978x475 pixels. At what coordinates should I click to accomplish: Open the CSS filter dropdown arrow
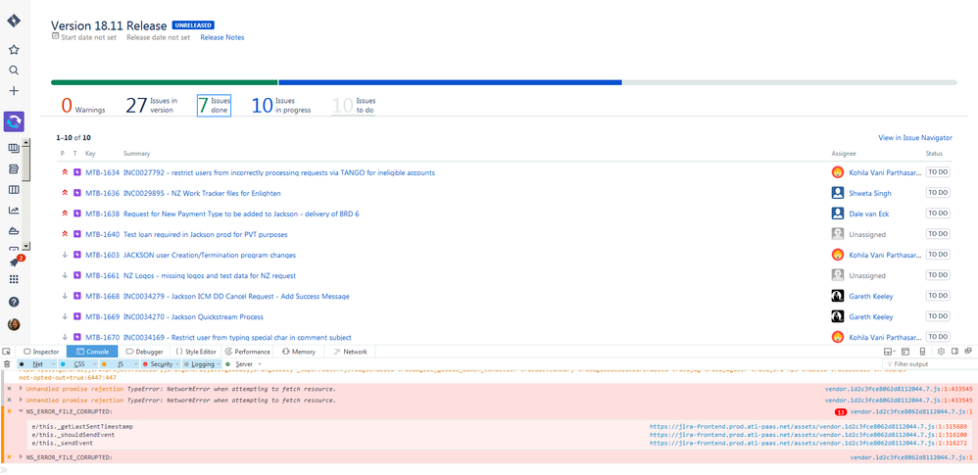click(93, 363)
